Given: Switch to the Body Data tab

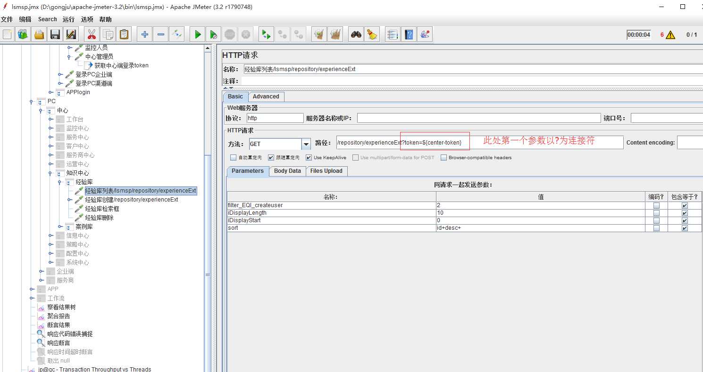Looking at the screenshot, I should tap(287, 171).
